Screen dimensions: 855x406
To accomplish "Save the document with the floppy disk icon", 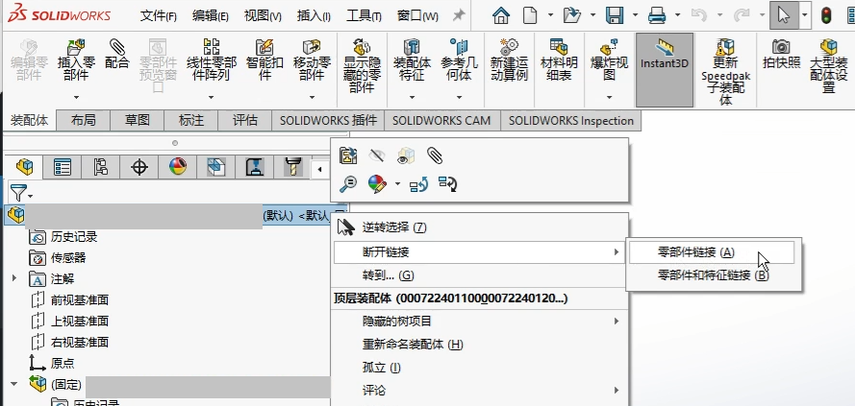I will [x=615, y=15].
